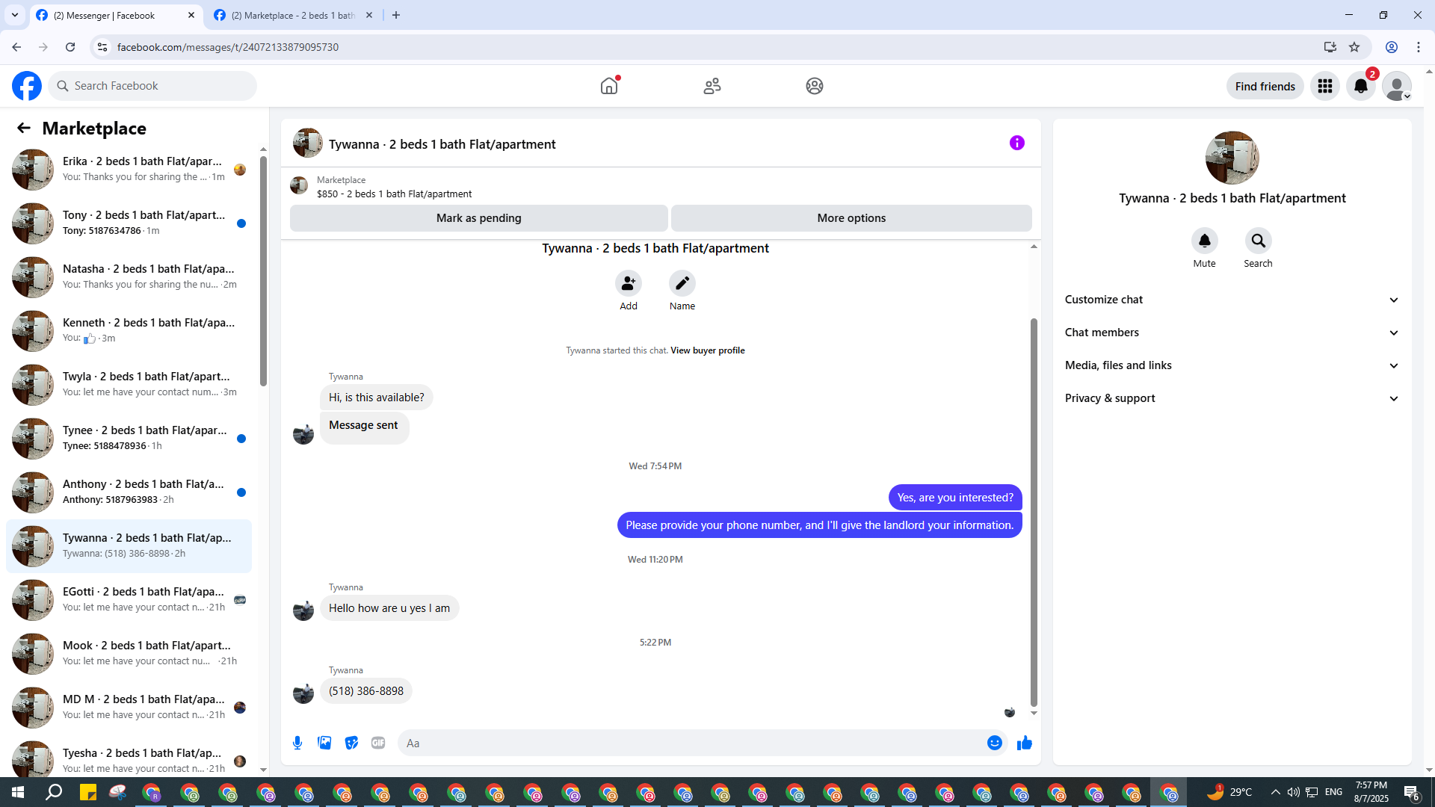Open the emoji picker

point(995,743)
